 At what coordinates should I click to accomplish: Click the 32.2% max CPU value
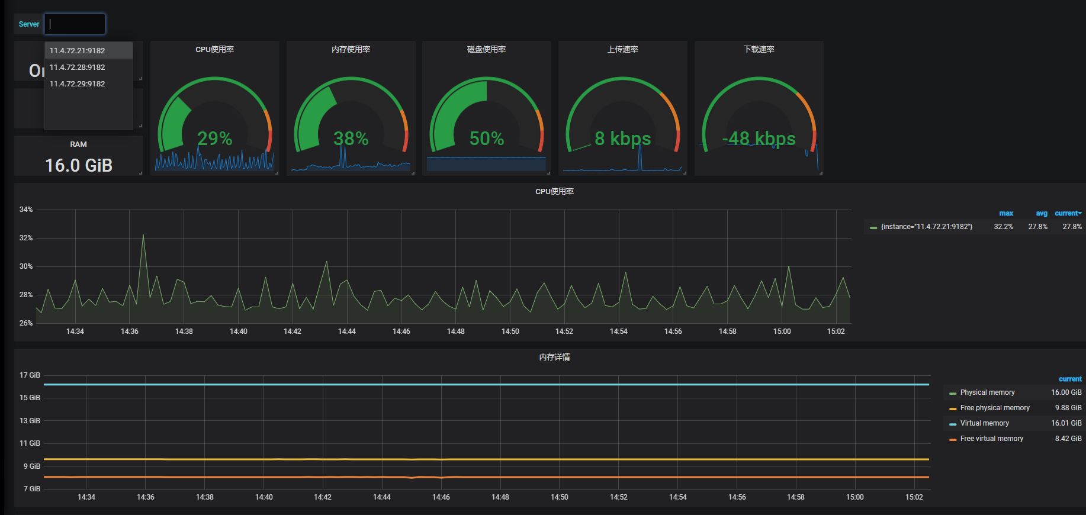point(1003,227)
